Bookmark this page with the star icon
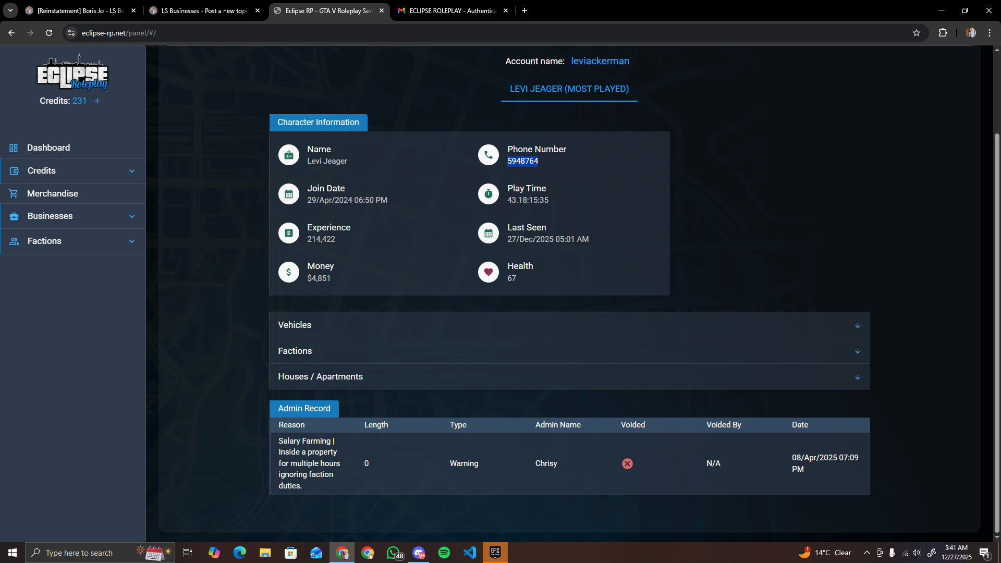This screenshot has width=1001, height=563. click(x=917, y=33)
